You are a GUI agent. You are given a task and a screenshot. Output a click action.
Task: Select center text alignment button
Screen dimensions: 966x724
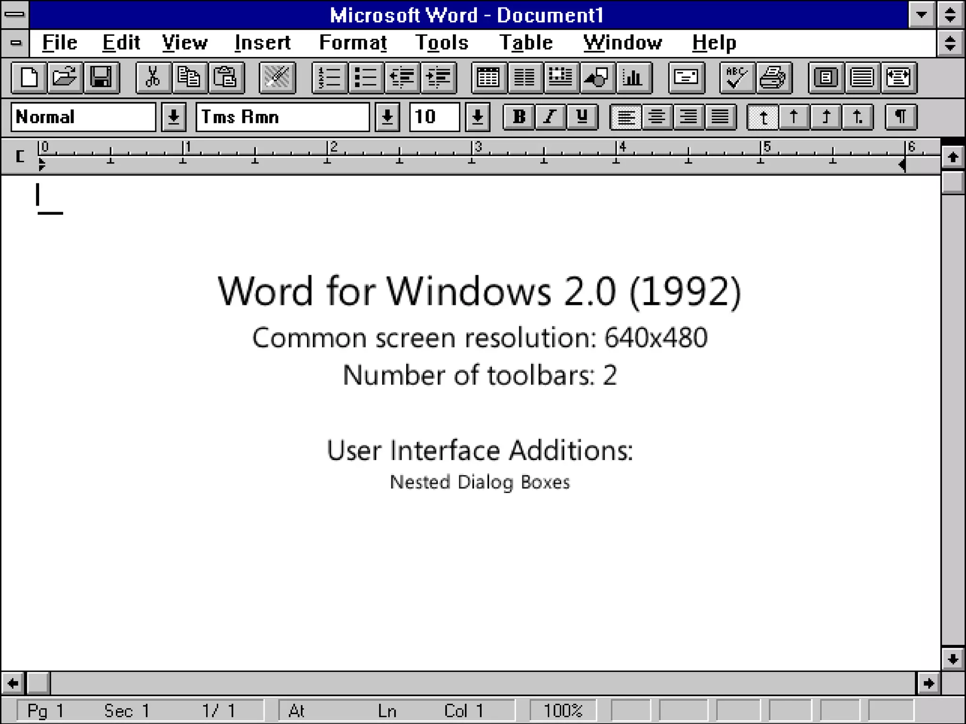[657, 116]
